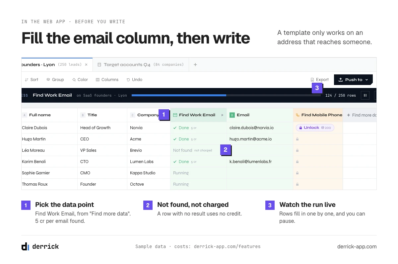Click the lock icon in Sophie Garnier row

click(298, 173)
